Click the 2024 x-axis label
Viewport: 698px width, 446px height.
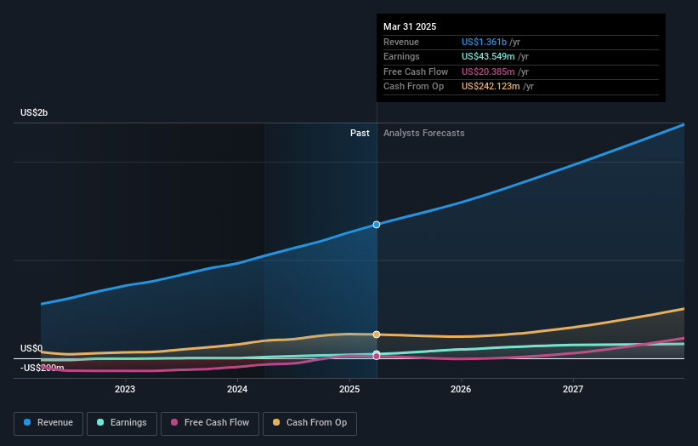click(237, 389)
